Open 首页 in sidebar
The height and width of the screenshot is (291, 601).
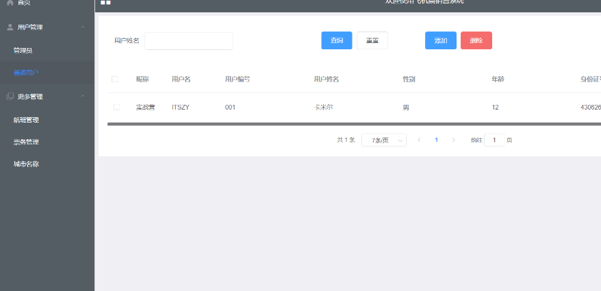click(24, 3)
